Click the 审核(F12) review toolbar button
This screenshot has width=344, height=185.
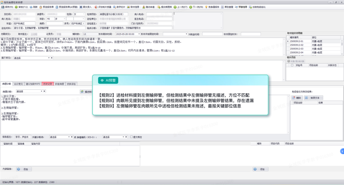pos(21,7)
